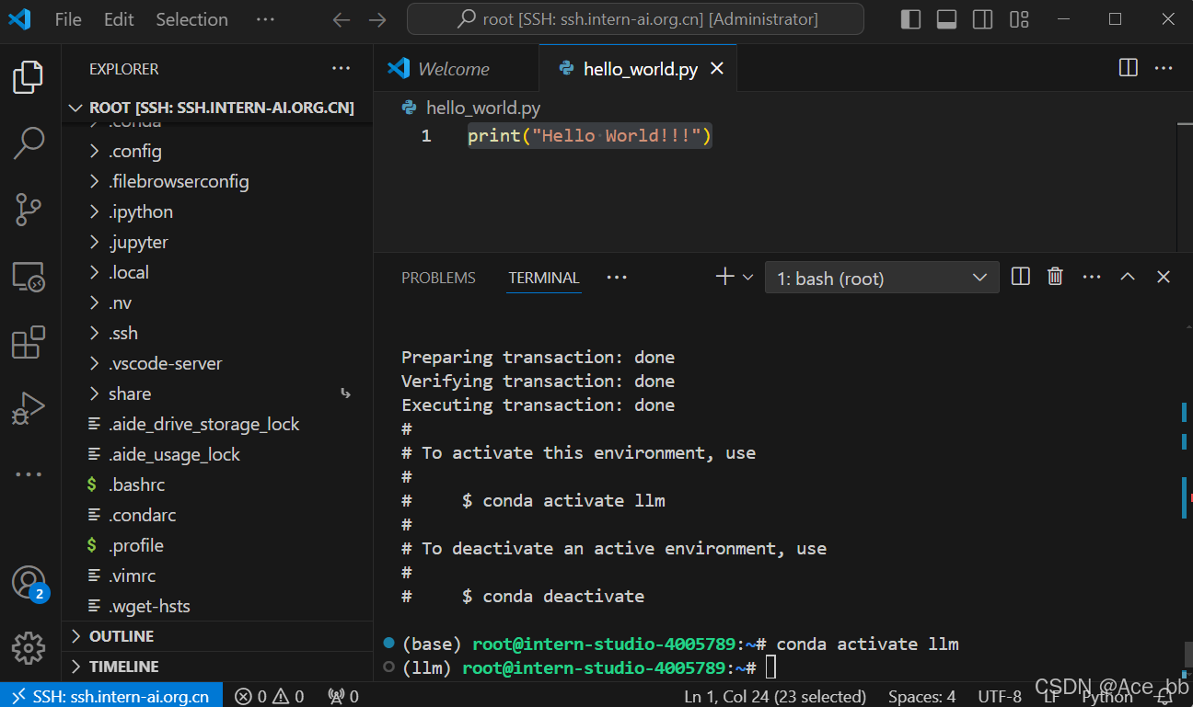
Task: Open the Remote Explorer view
Action: [29, 276]
